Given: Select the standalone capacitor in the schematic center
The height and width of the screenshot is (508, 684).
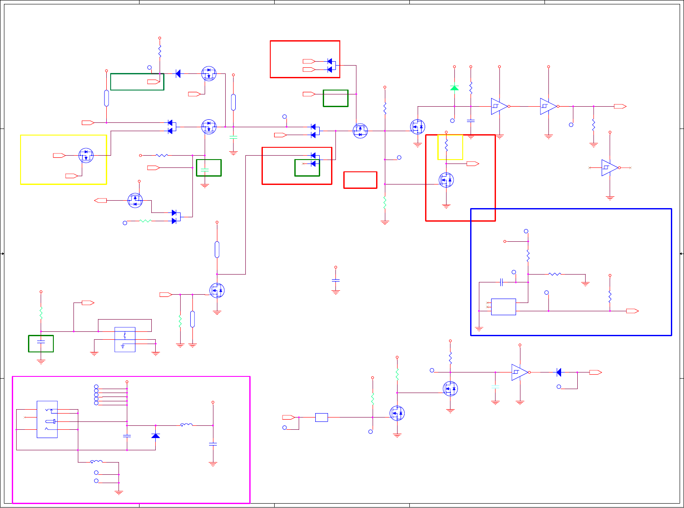Looking at the screenshot, I should click(336, 280).
